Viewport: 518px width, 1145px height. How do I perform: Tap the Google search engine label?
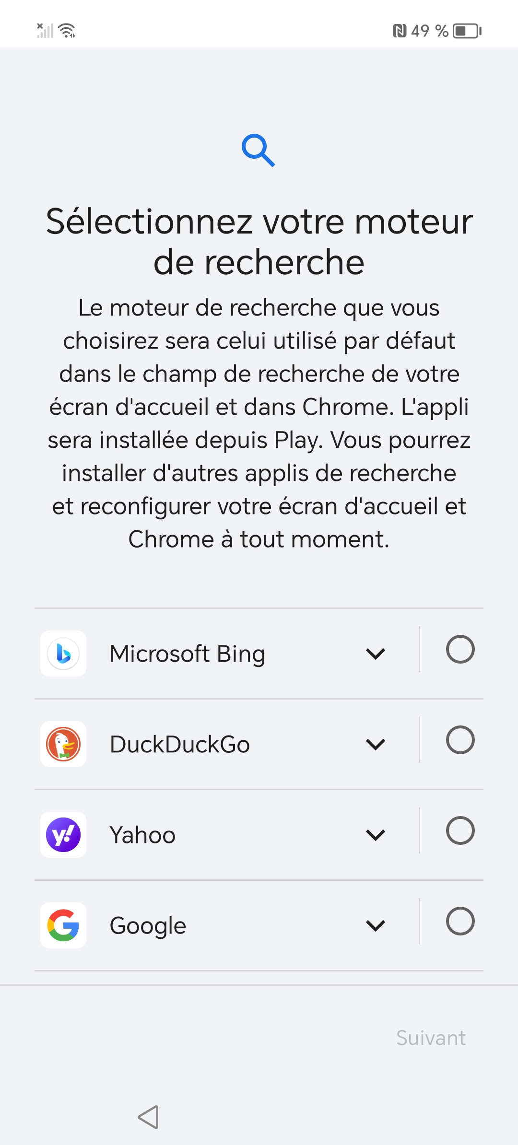[x=148, y=925]
